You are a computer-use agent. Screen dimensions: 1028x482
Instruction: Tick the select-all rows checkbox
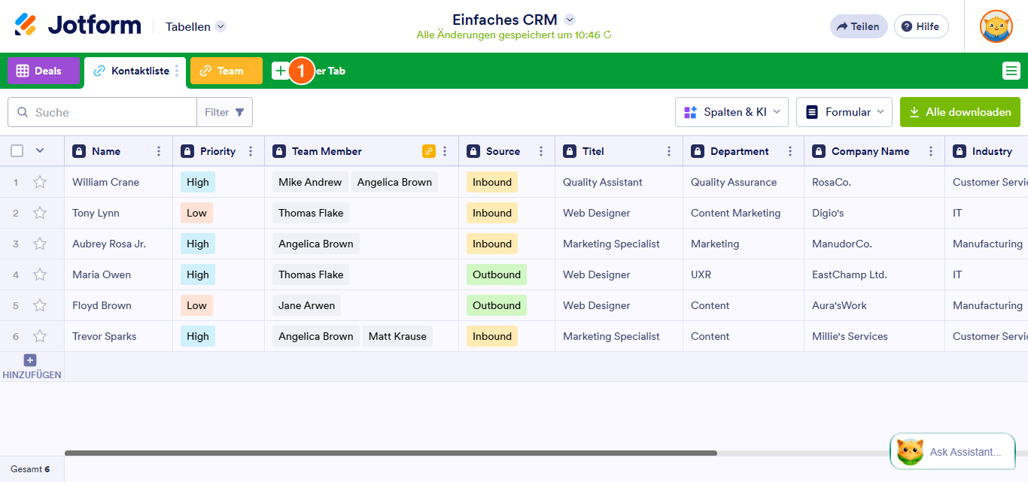click(x=17, y=151)
